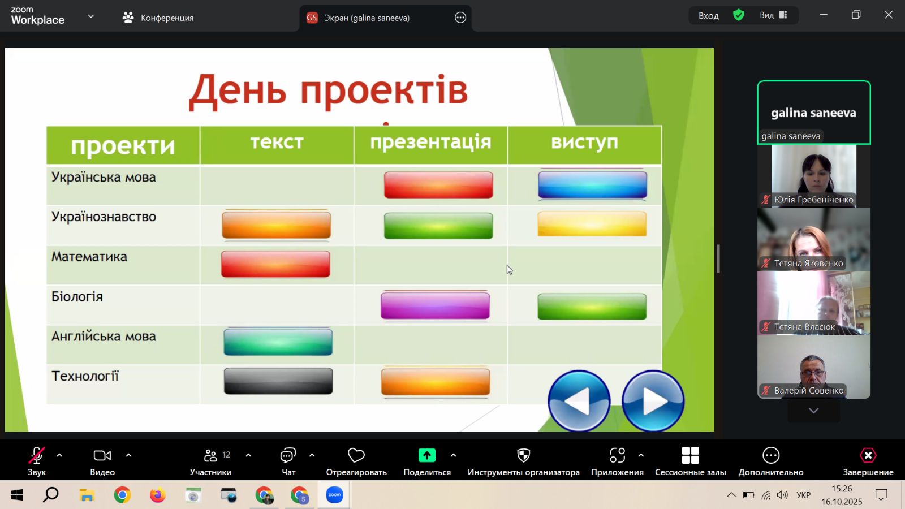Open the Вид view layout menu
The height and width of the screenshot is (509, 905).
point(773,15)
